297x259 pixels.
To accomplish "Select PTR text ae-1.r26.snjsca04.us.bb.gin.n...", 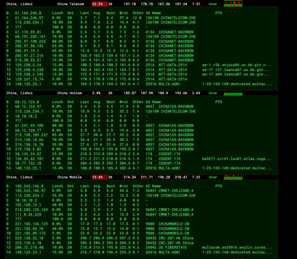I will pos(237,65).
